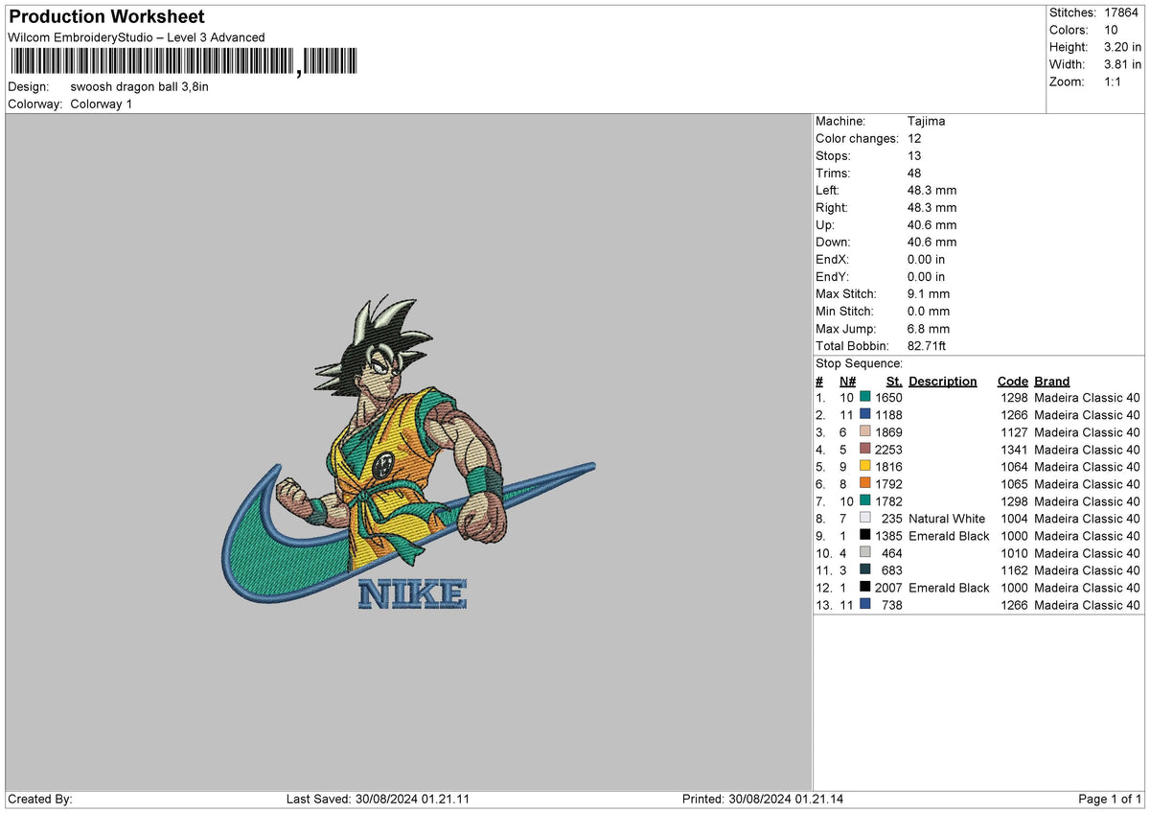The height and width of the screenshot is (813, 1150).
Task: Pick the brownish swatch next to 2253
Action: tap(865, 449)
